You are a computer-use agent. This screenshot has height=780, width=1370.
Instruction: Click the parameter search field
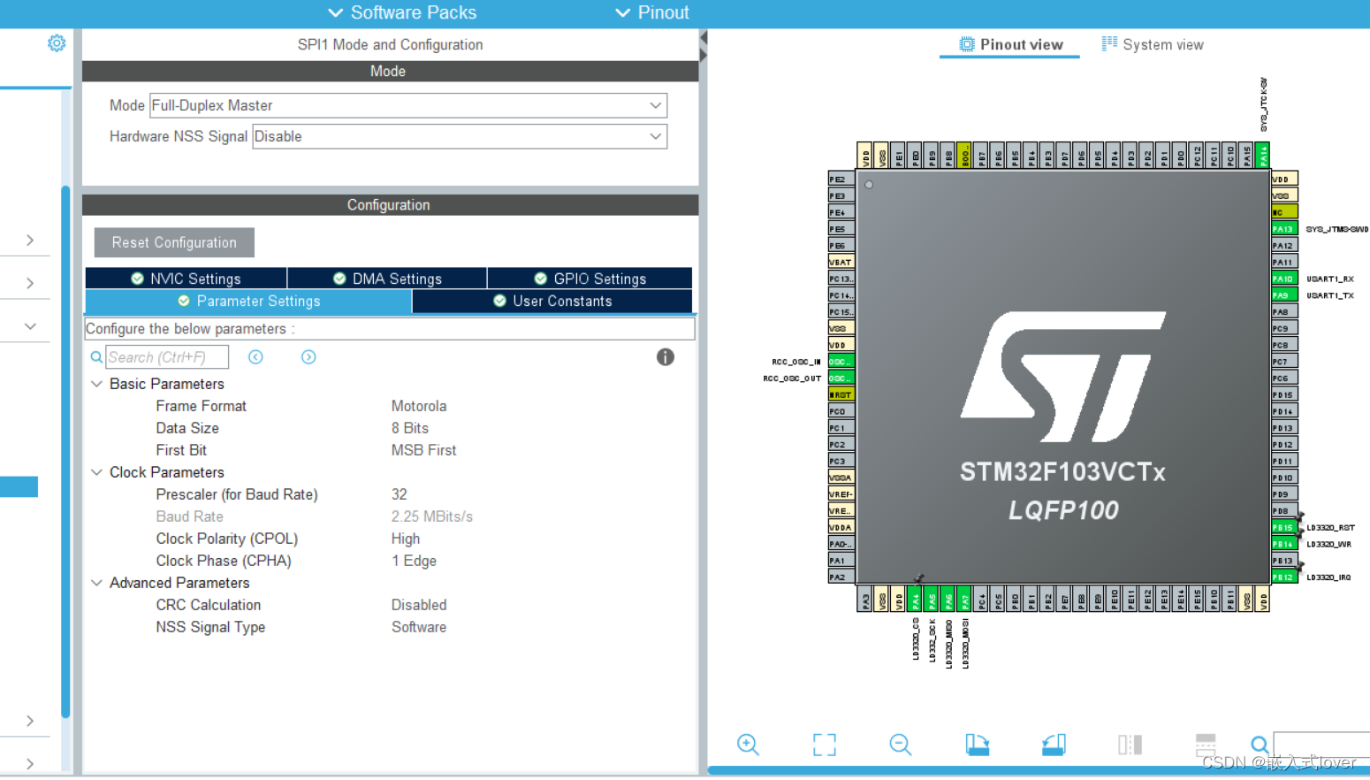(167, 357)
